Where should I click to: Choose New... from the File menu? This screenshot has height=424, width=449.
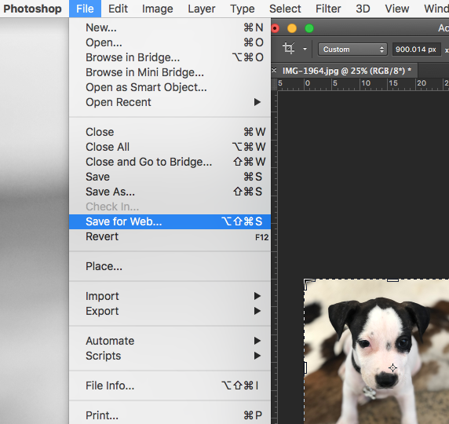(x=170, y=27)
